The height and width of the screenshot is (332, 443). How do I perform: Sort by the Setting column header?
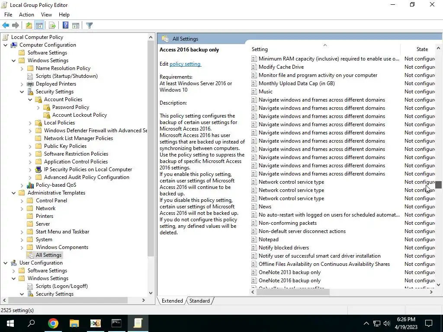pyautogui.click(x=325, y=49)
